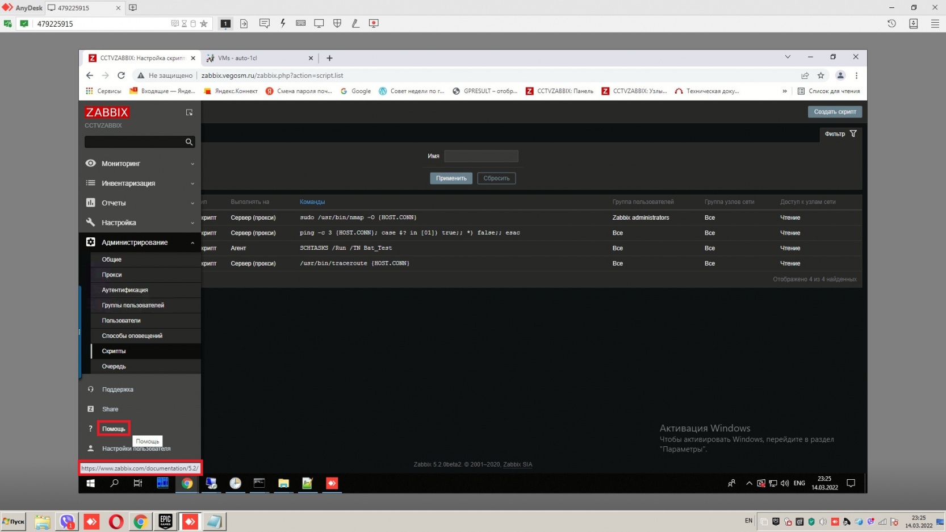Switch to the VMs - auto-1cl tab
Viewport: 946px width, 532px height.
click(x=259, y=58)
